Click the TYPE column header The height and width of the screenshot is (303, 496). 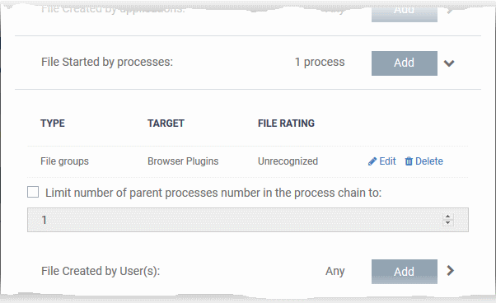pyautogui.click(x=53, y=124)
